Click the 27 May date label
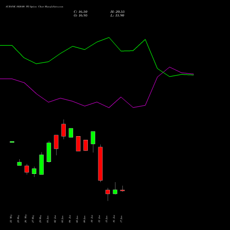The height and width of the screenshot is (230, 230). (x=33, y=218)
